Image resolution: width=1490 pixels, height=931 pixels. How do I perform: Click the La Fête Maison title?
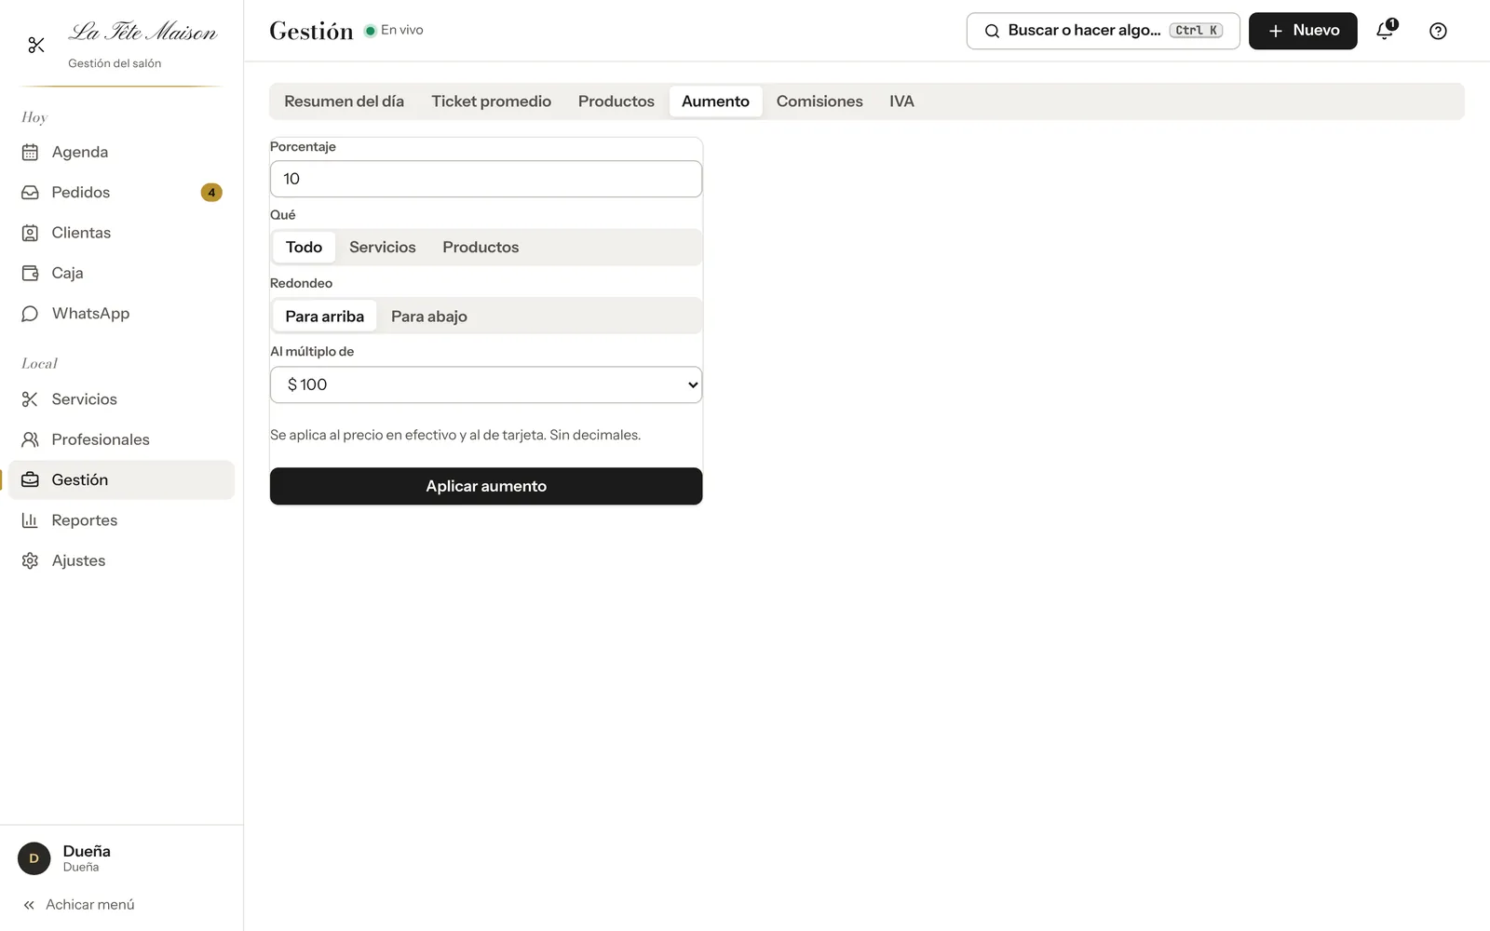point(142,32)
